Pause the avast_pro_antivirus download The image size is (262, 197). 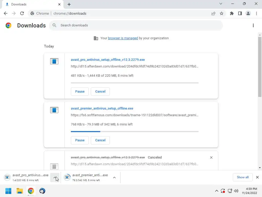pyautogui.click(x=80, y=92)
